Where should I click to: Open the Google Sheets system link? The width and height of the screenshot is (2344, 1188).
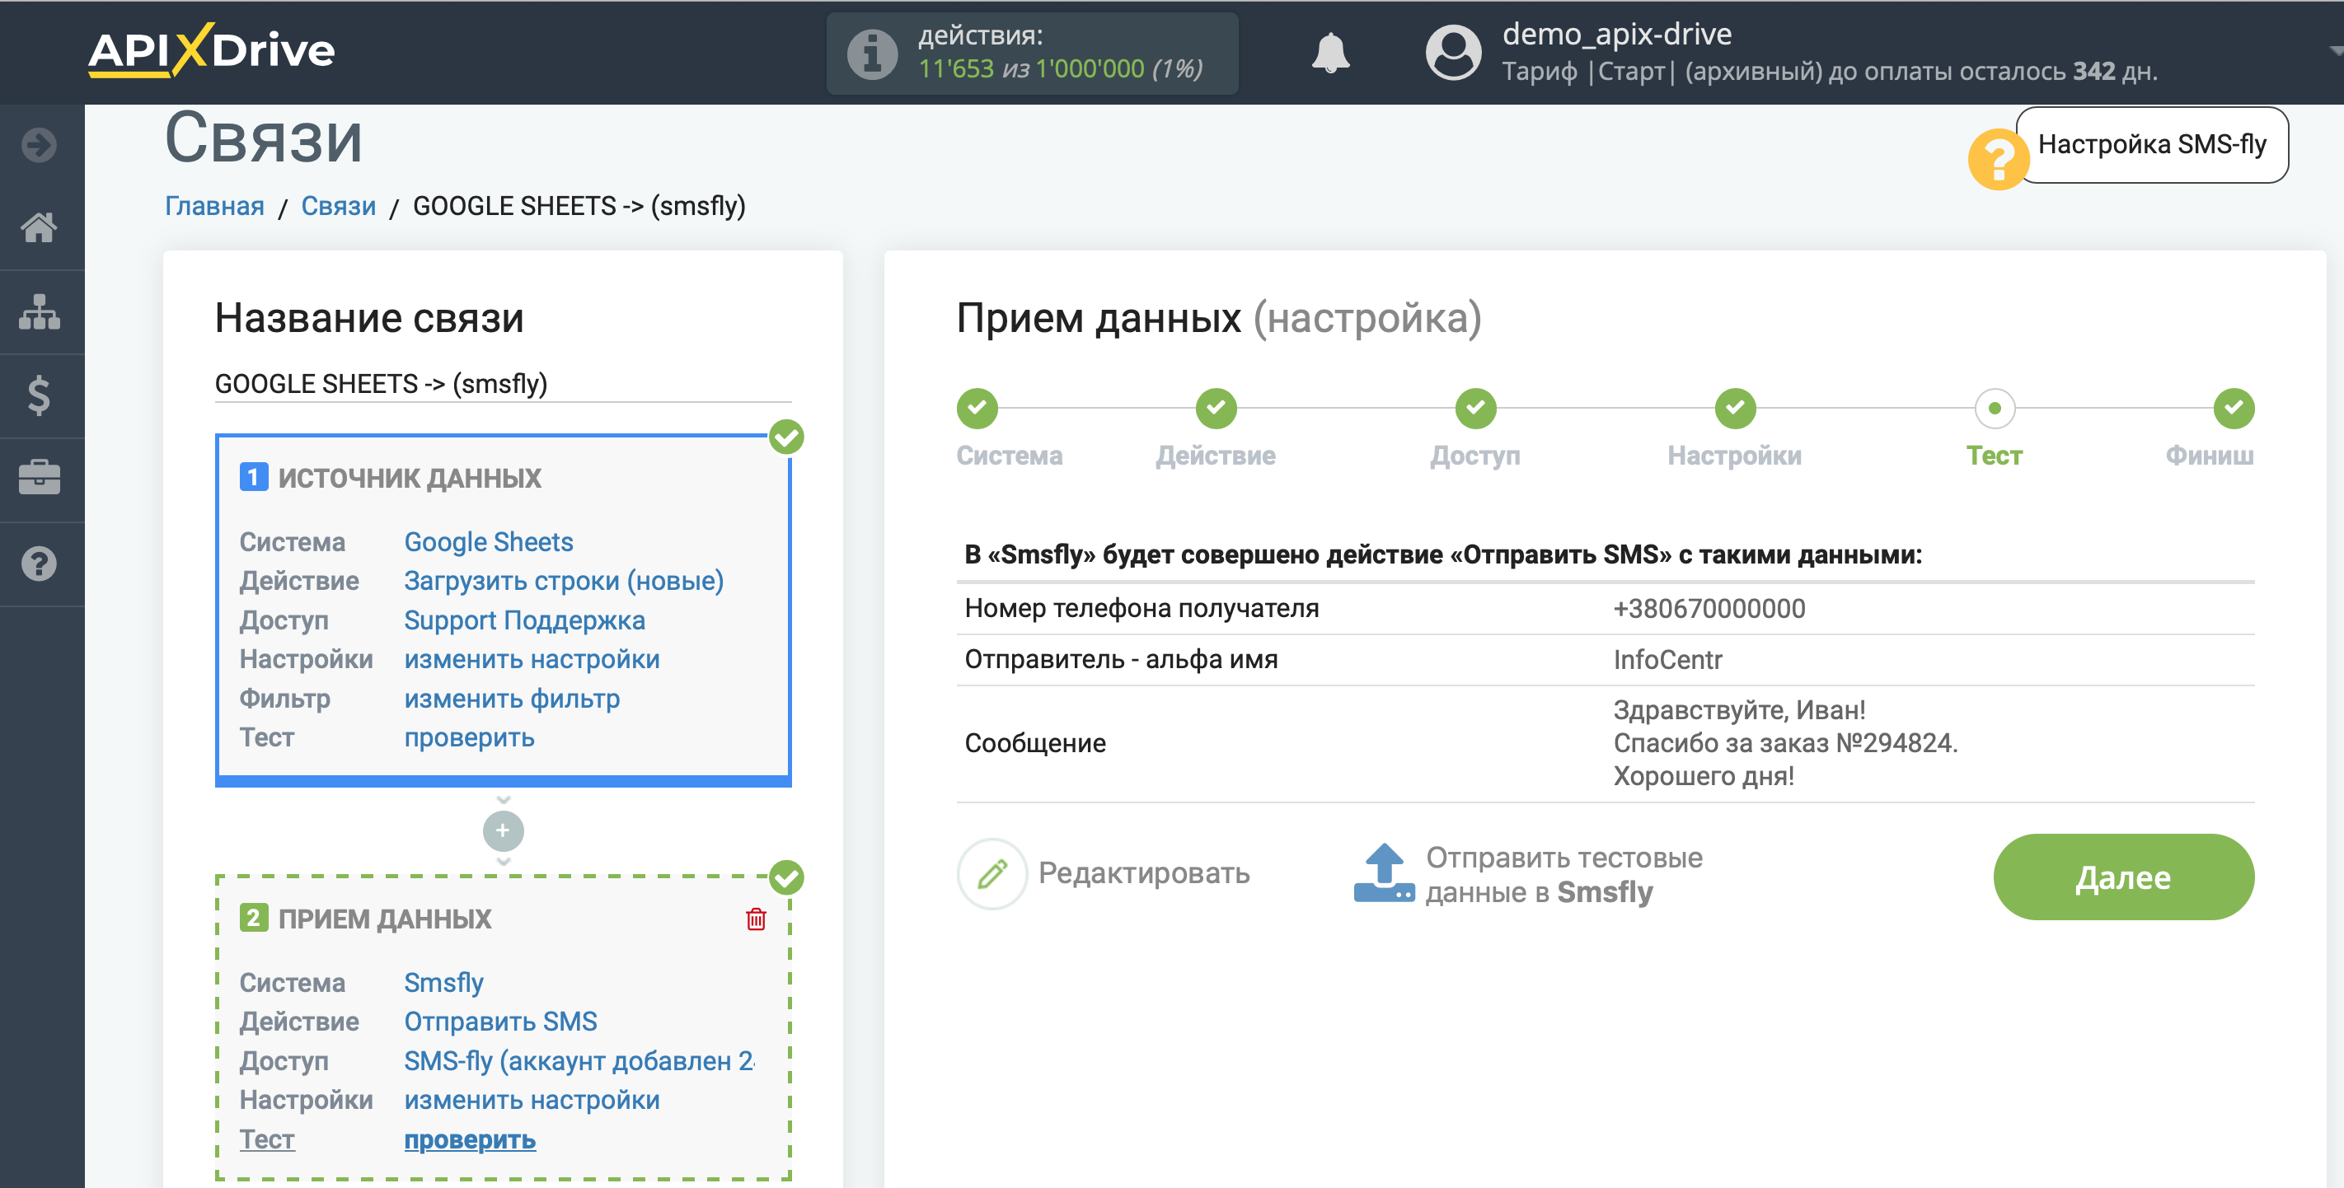pyautogui.click(x=489, y=542)
